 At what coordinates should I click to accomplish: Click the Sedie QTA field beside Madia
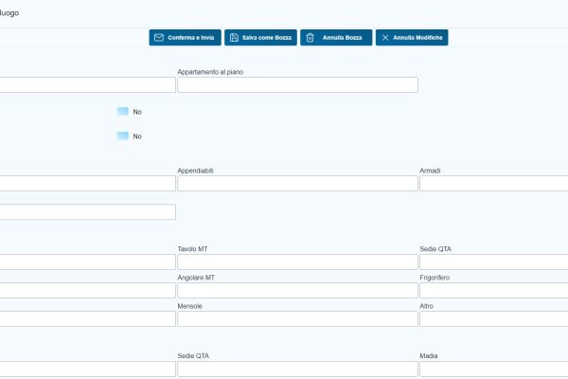298,369
